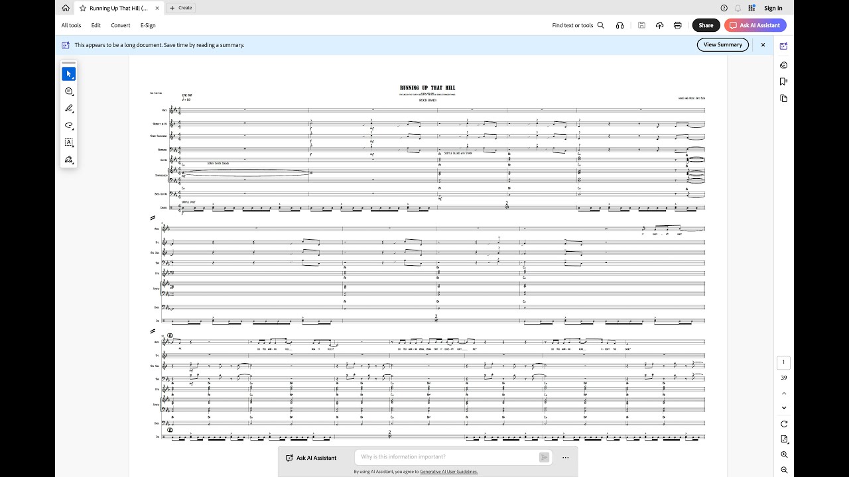Open the All tools menu
This screenshot has width=849, height=477.
point(71,25)
